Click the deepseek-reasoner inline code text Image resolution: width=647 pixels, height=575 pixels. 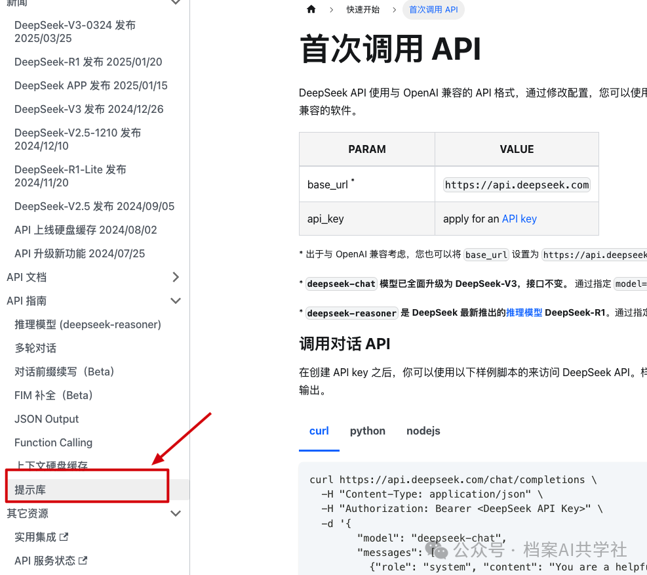pyautogui.click(x=352, y=313)
